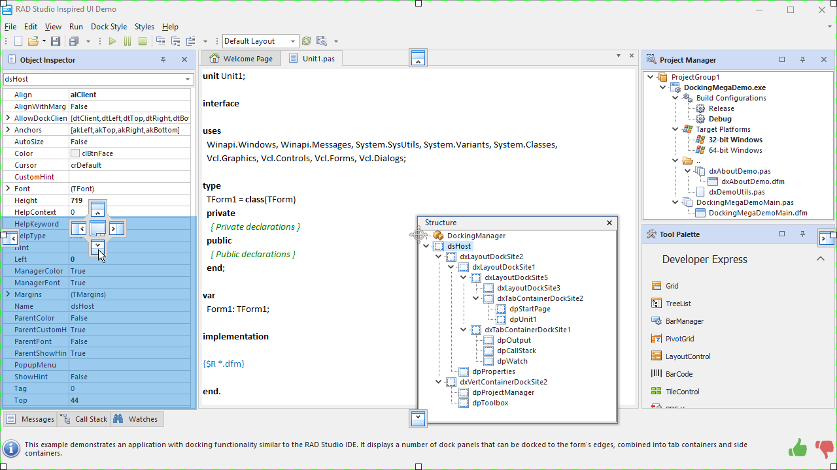Maximize the Project Manager panel
Viewport: 837px width, 470px height.
click(x=782, y=59)
